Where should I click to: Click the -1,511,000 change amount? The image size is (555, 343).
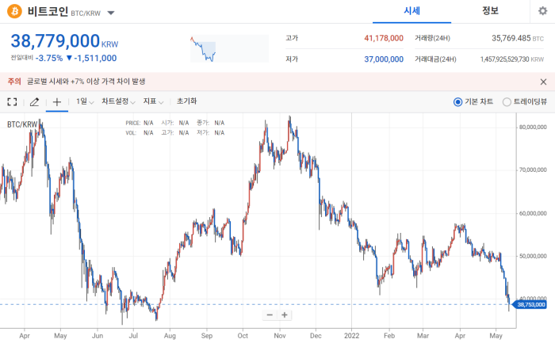pos(95,59)
